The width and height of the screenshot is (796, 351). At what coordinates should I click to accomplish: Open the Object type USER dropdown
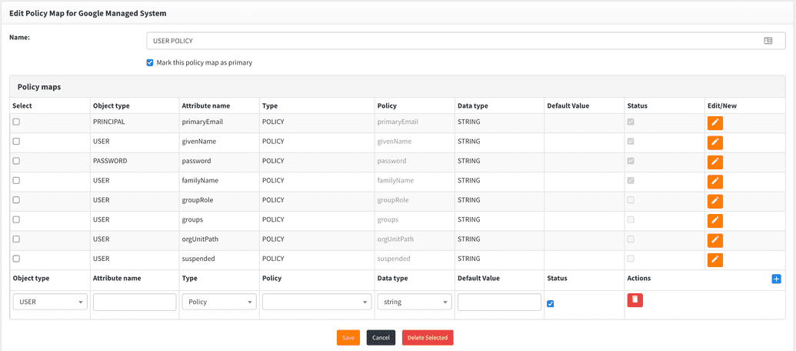tap(50, 303)
